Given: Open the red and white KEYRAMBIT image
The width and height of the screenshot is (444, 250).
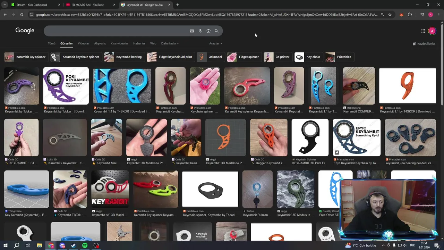Looking at the screenshot, I should (110, 189).
